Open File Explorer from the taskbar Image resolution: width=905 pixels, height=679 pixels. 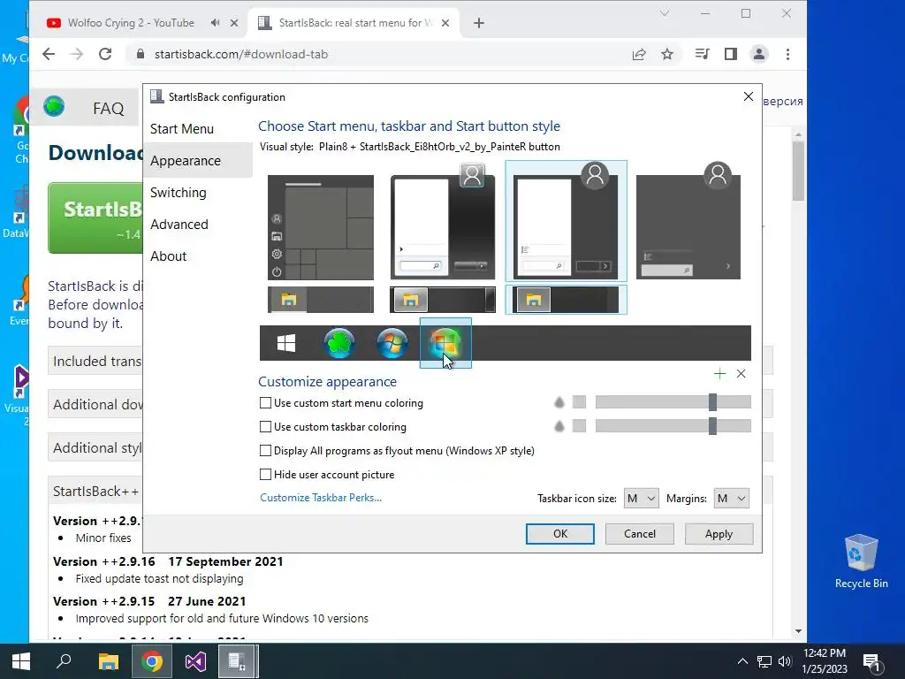pyautogui.click(x=108, y=661)
